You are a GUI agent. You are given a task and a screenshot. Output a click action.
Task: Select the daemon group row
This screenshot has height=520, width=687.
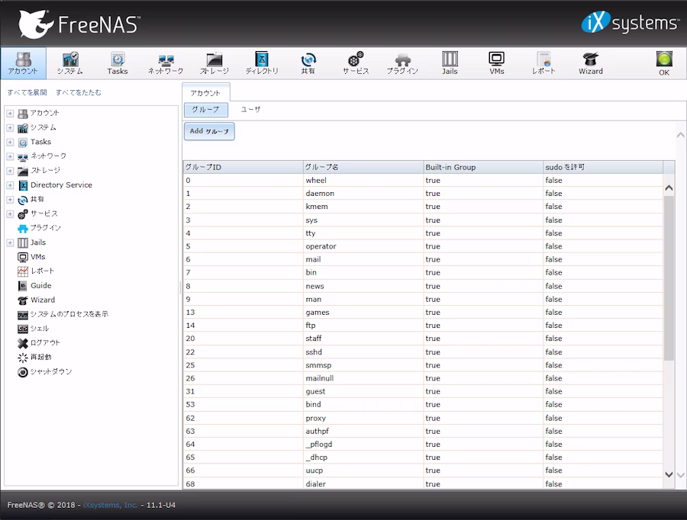pos(423,194)
